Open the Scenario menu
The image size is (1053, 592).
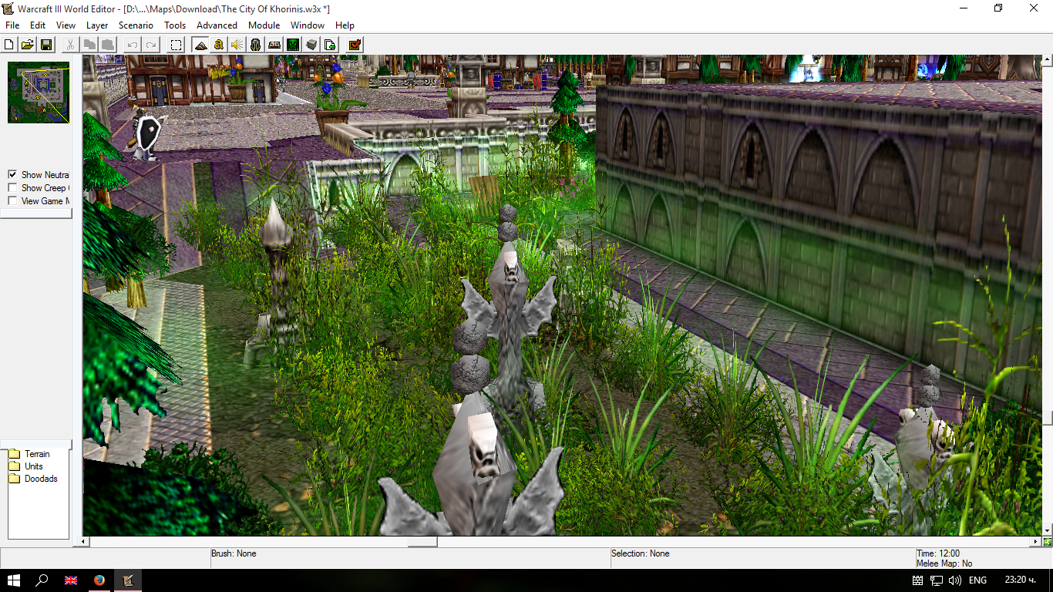click(x=136, y=25)
